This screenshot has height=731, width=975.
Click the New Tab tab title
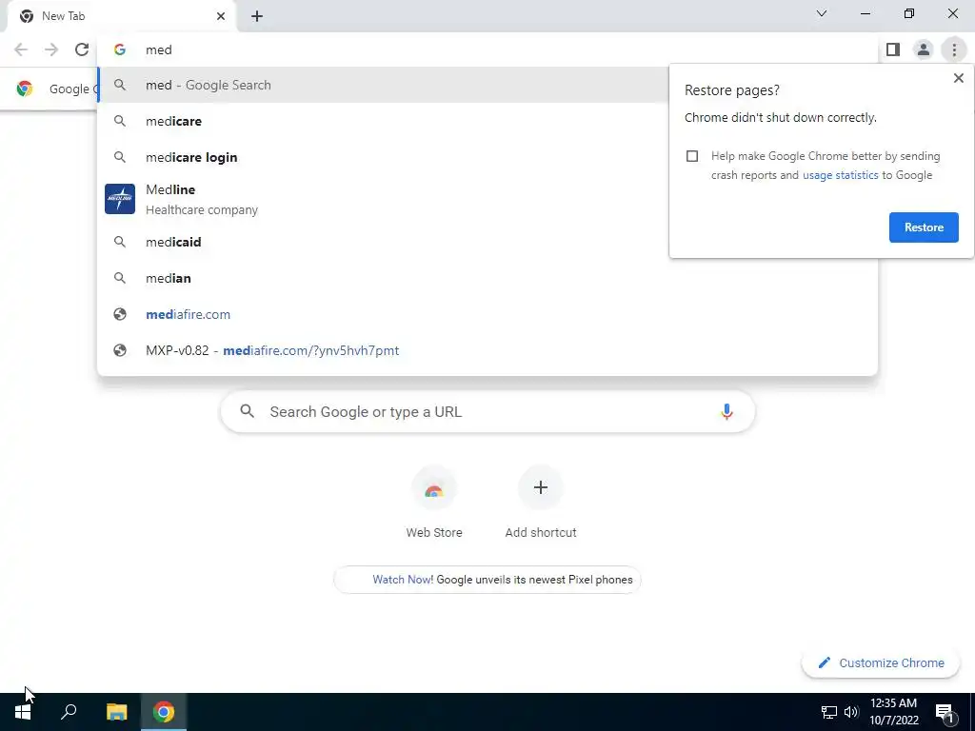tap(64, 16)
